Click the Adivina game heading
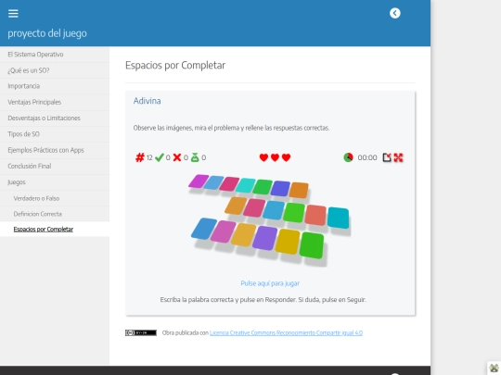 point(147,101)
